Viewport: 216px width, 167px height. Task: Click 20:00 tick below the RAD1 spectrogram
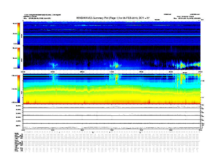[171, 72]
